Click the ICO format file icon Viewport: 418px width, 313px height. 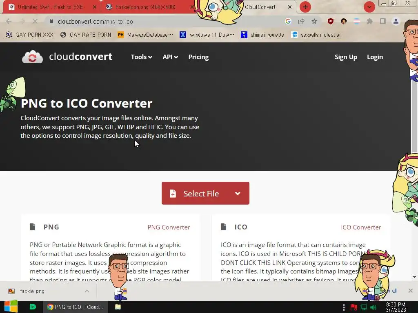pyautogui.click(x=223, y=227)
